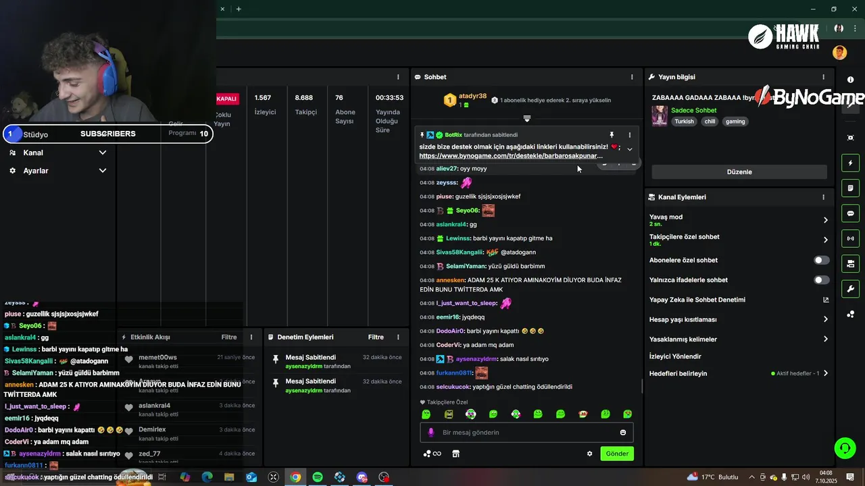Open Google Chrome from the taskbar

point(295,477)
